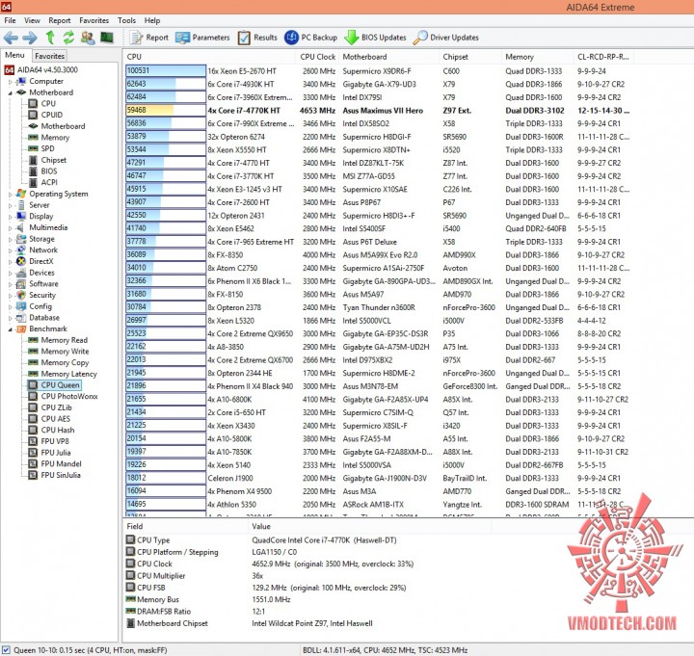This screenshot has height=656, width=694.
Task: Click the green Up arrow toolbar icon
Action: (50, 38)
